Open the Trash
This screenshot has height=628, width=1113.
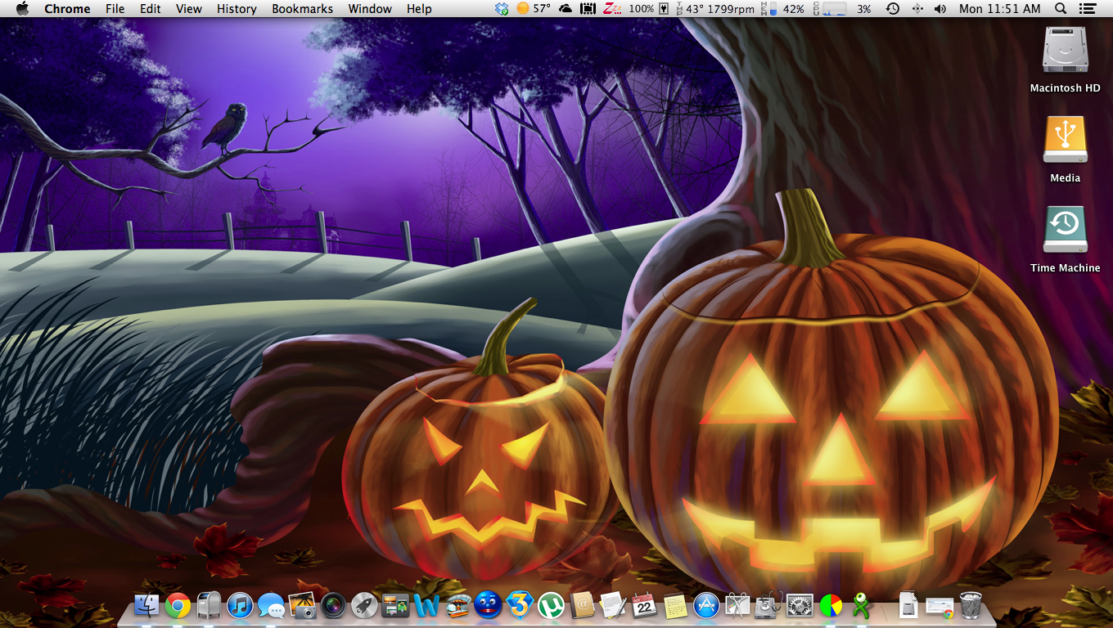971,606
